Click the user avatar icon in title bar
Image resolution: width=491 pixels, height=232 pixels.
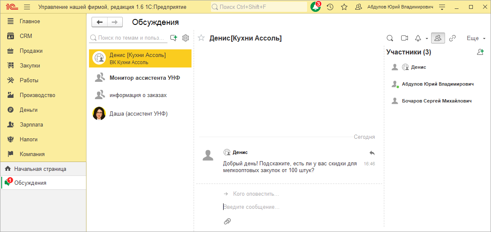[359, 7]
